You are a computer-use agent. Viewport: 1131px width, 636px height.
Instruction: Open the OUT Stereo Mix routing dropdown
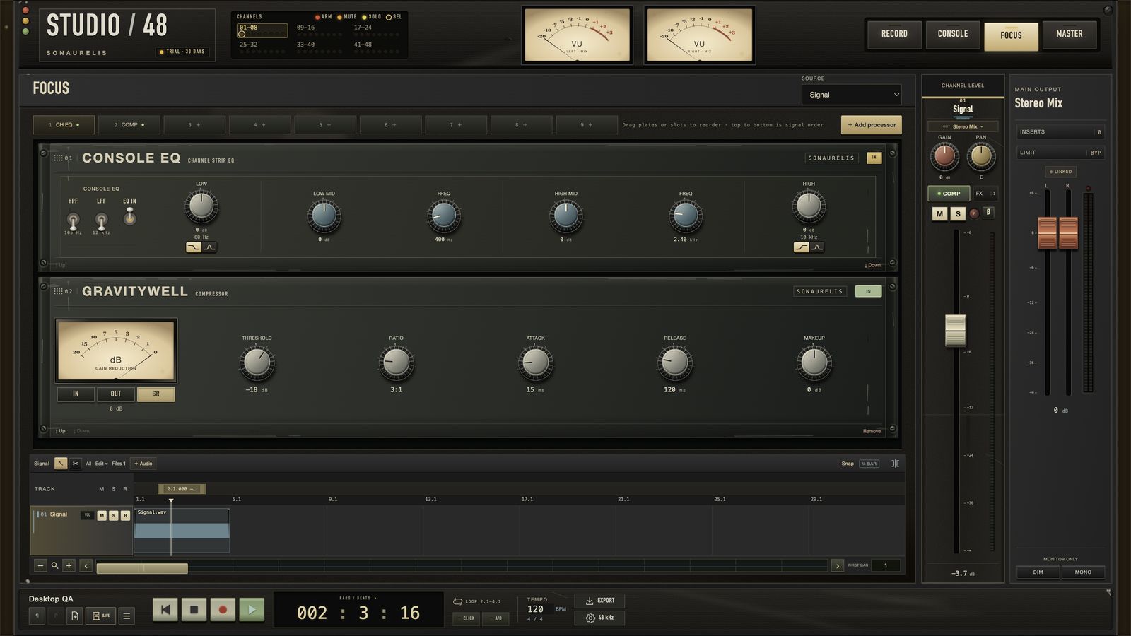pyautogui.click(x=963, y=126)
